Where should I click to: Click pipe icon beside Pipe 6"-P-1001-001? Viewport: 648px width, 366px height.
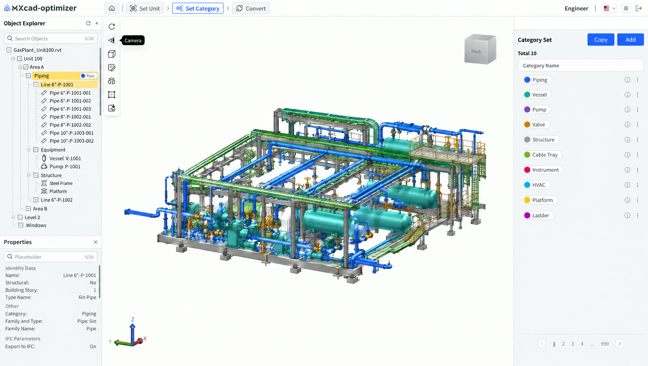[x=44, y=93]
